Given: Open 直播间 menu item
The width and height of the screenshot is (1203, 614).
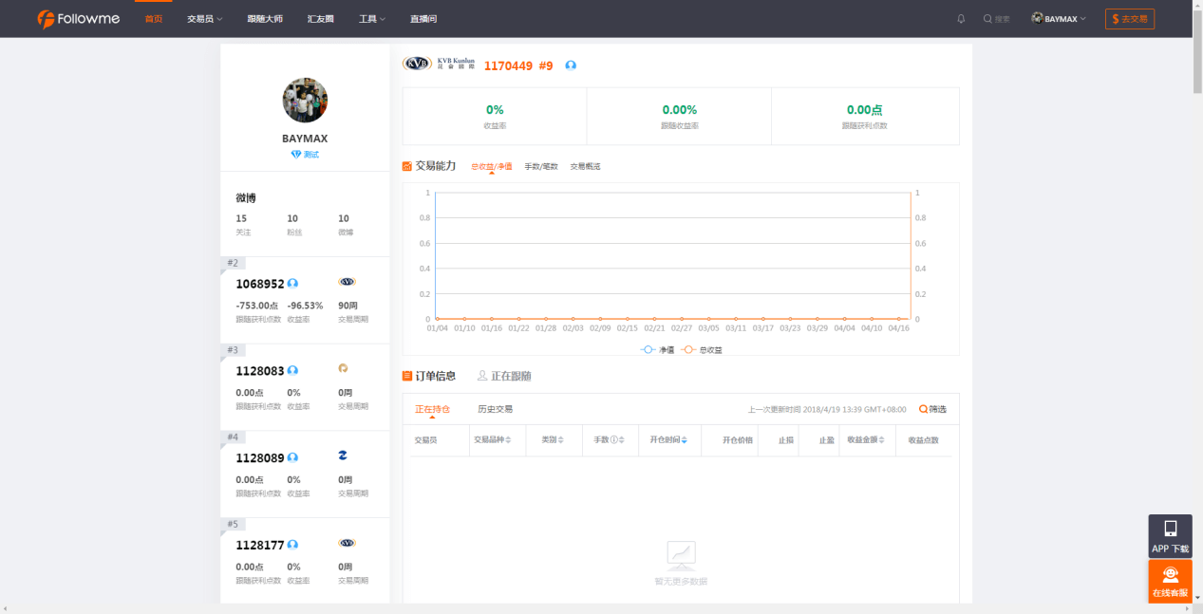Looking at the screenshot, I should (x=423, y=19).
